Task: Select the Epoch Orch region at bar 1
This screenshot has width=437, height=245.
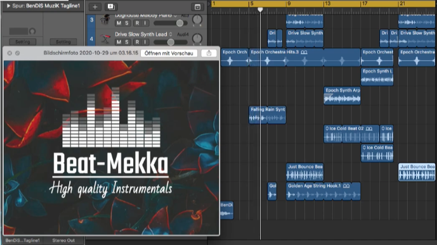Action: 235,58
